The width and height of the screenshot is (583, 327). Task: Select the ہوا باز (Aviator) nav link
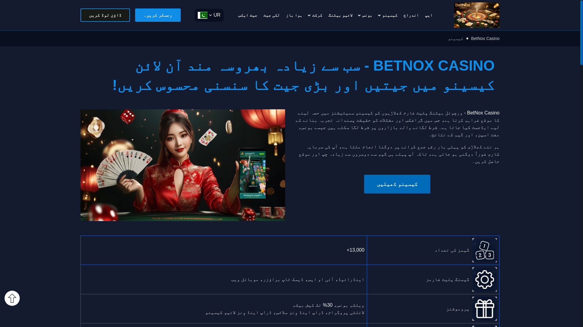pos(294,15)
